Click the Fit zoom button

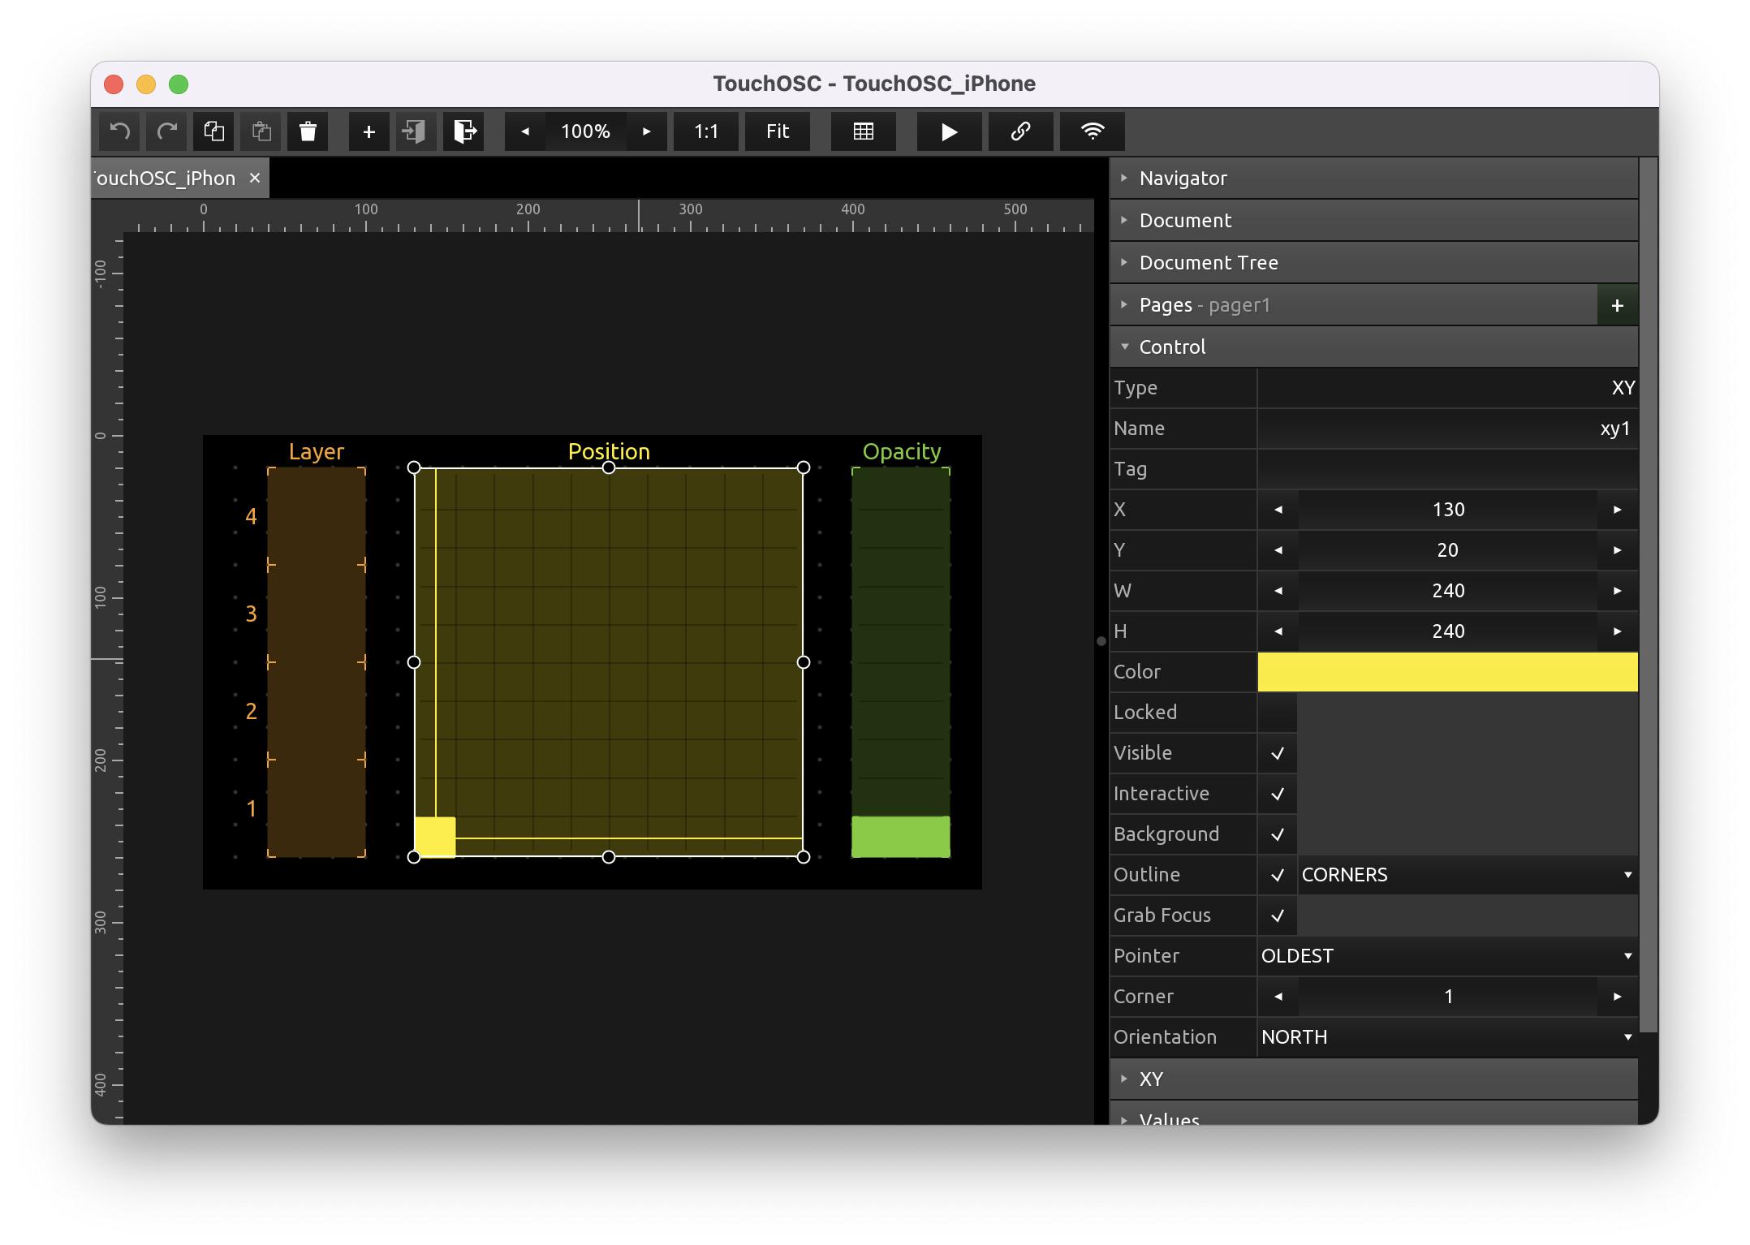point(778,131)
